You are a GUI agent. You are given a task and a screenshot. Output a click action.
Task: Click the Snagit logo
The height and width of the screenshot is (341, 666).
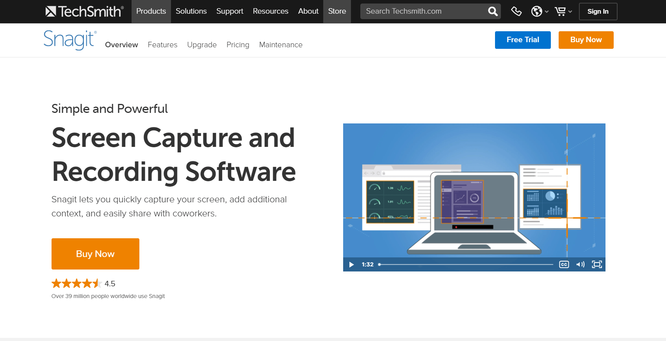(x=70, y=40)
